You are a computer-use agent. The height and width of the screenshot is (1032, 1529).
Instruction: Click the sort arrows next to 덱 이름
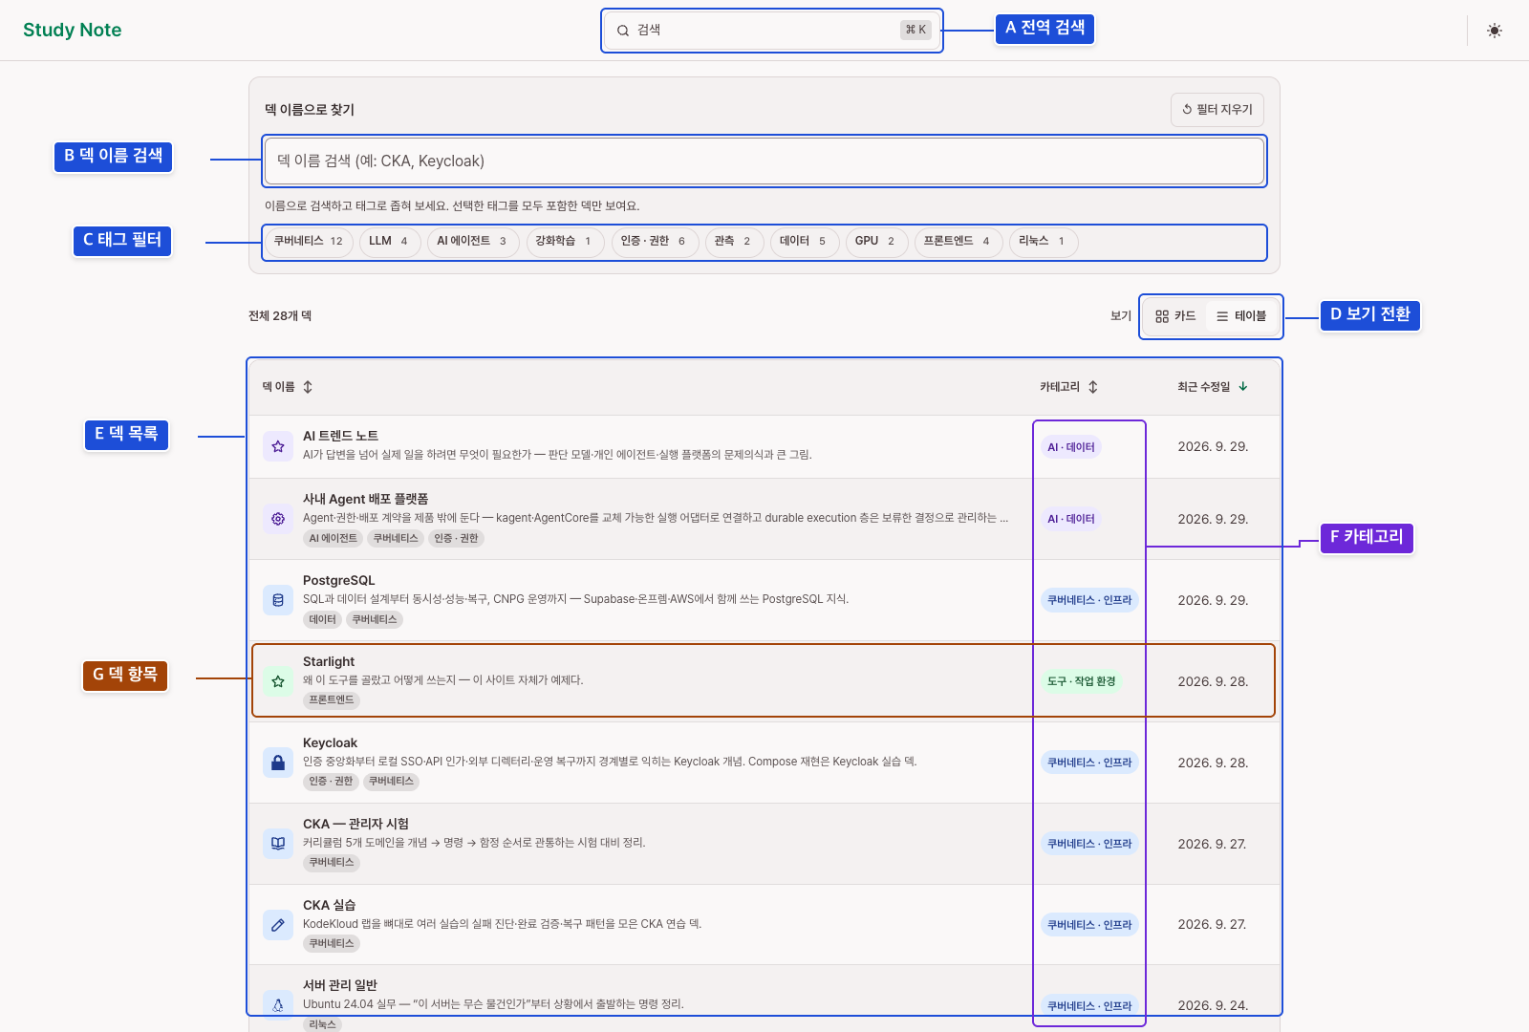(308, 387)
